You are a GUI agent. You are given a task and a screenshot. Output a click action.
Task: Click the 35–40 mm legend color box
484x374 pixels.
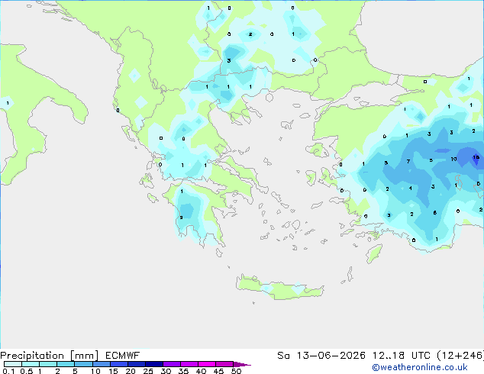tap(189, 364)
